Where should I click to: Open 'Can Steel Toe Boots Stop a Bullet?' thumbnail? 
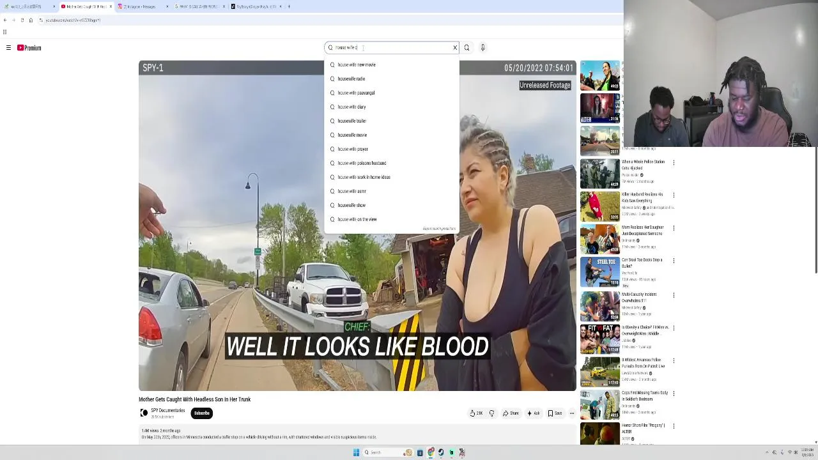click(x=599, y=272)
